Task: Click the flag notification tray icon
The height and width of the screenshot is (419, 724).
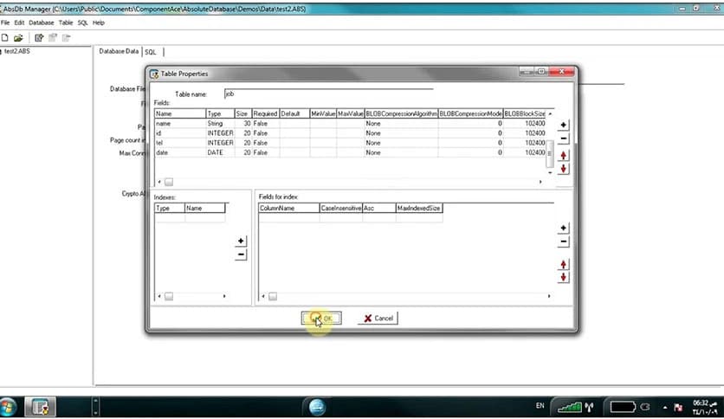Action: click(x=678, y=408)
